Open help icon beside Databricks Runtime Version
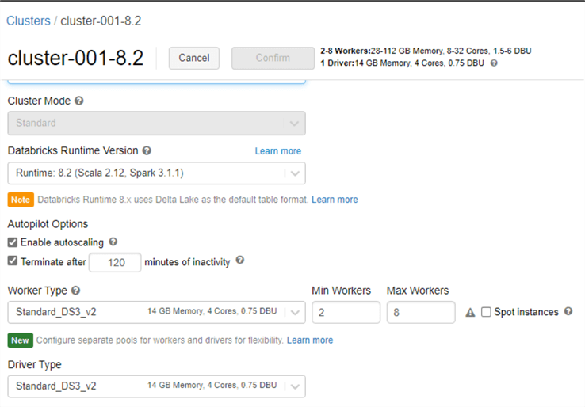The width and height of the screenshot is (585, 407). click(147, 150)
